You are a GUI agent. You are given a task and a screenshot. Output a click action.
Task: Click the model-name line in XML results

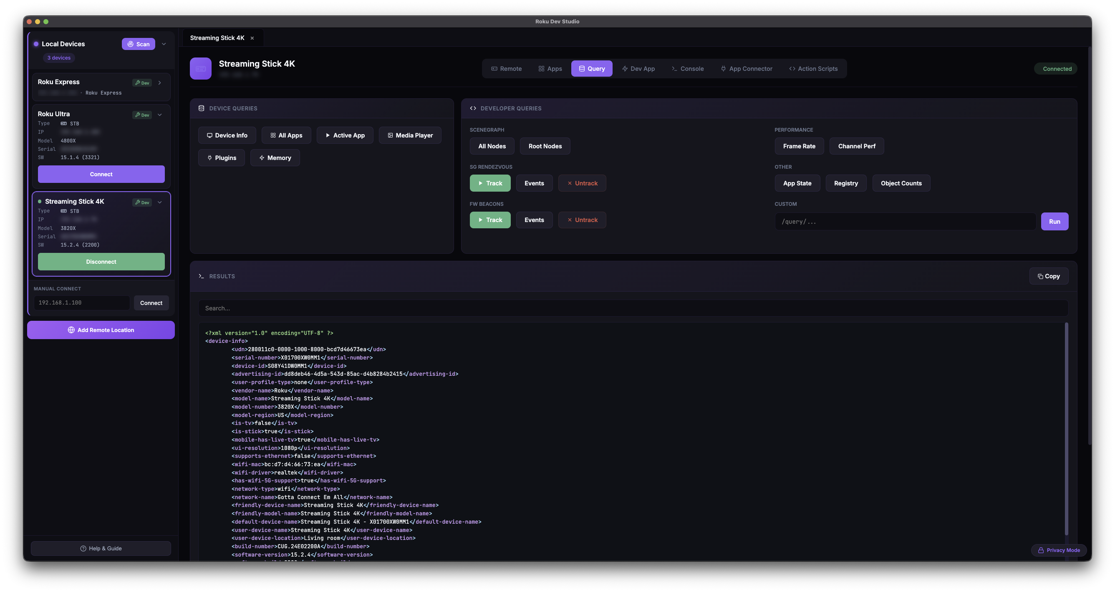302,398
